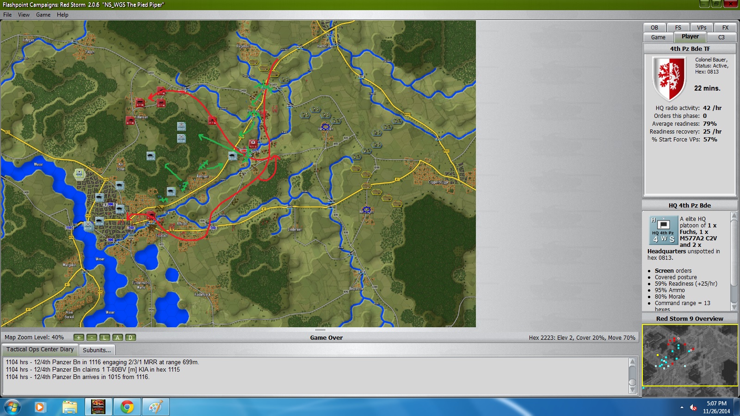This screenshot has width=740, height=416.
Task: Select the HQ counter in the yellow hex
Action: point(80,174)
